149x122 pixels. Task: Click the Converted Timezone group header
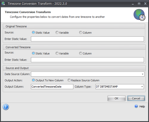(74, 47)
